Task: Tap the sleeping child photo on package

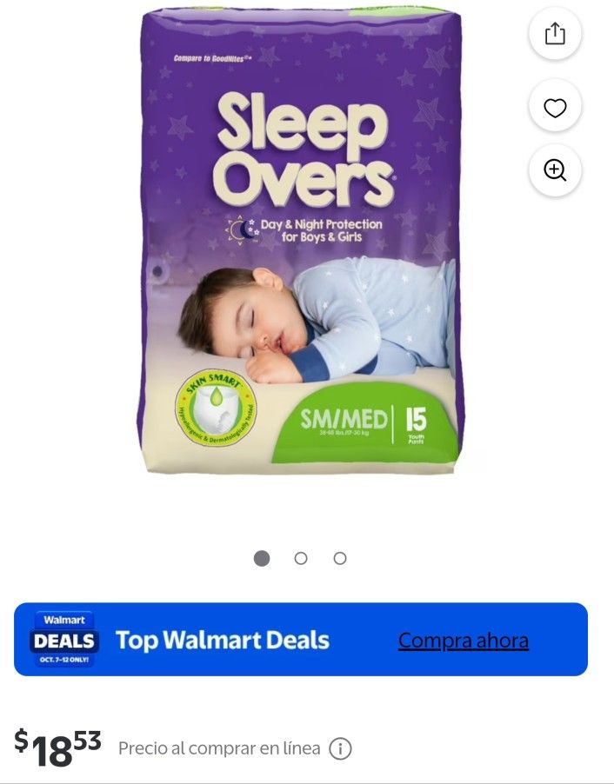Action: coord(317,320)
